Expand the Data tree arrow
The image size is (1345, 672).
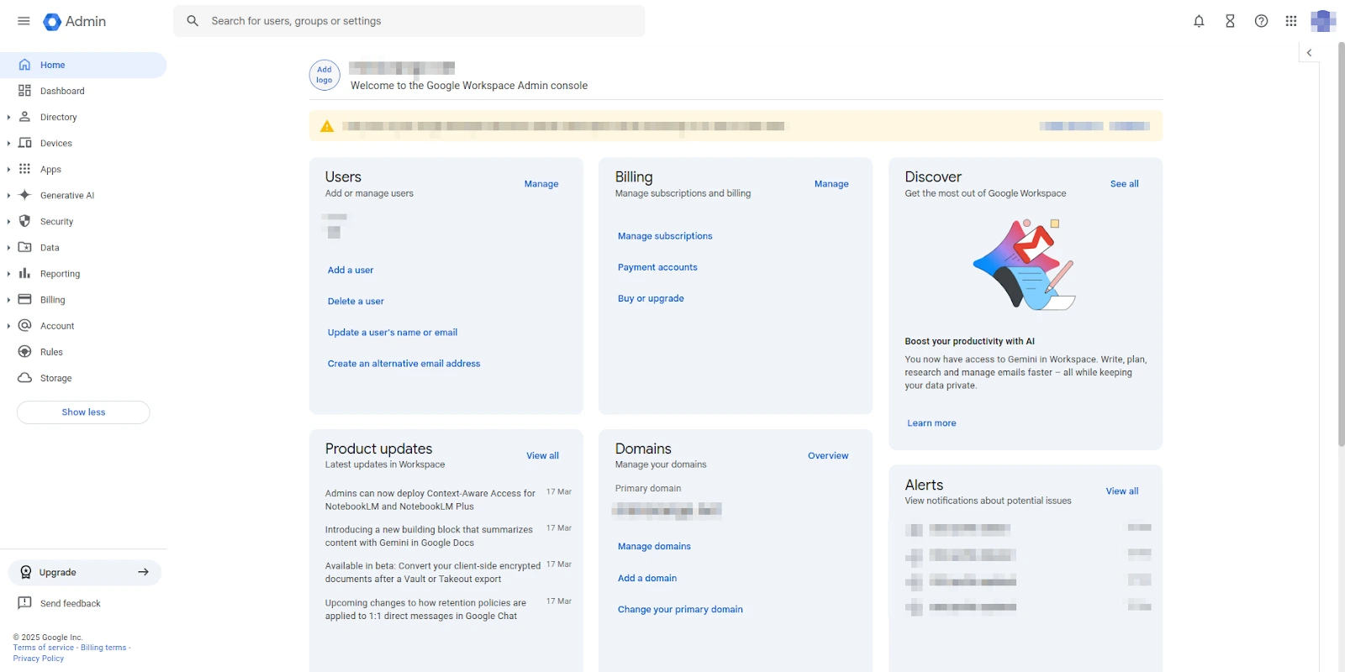(x=8, y=248)
